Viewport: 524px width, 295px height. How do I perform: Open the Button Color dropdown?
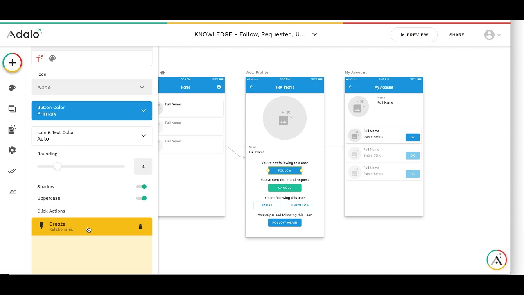[92, 111]
